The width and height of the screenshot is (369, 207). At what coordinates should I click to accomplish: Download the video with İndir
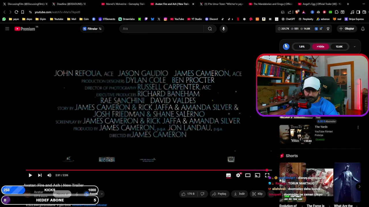(239, 194)
